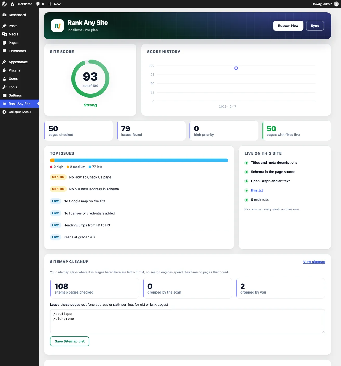Click the Dashboard gauge icon
Screen dimensions: 341x366
coord(4,15)
